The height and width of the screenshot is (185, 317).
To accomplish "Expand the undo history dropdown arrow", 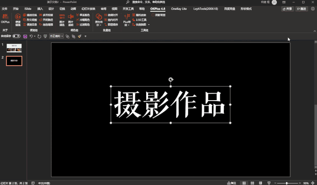I will click(35, 36).
